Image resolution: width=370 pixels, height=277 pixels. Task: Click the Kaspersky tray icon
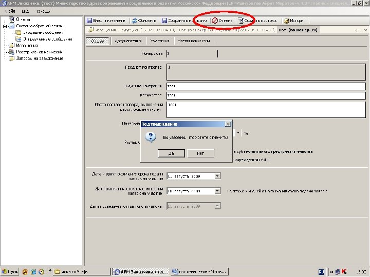344,272
